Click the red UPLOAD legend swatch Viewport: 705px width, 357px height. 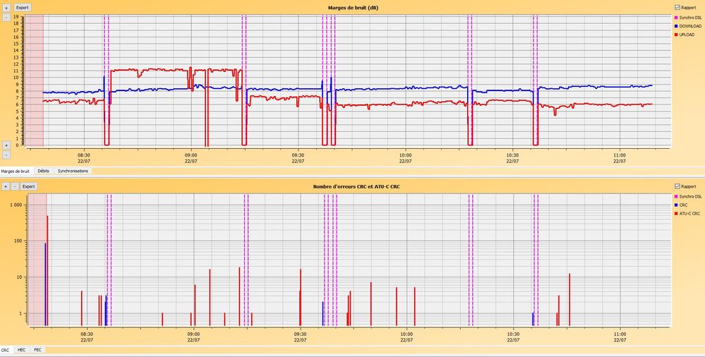(676, 35)
